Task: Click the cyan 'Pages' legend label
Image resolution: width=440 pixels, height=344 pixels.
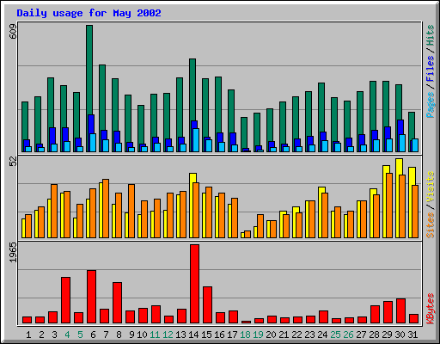Action: tap(431, 105)
